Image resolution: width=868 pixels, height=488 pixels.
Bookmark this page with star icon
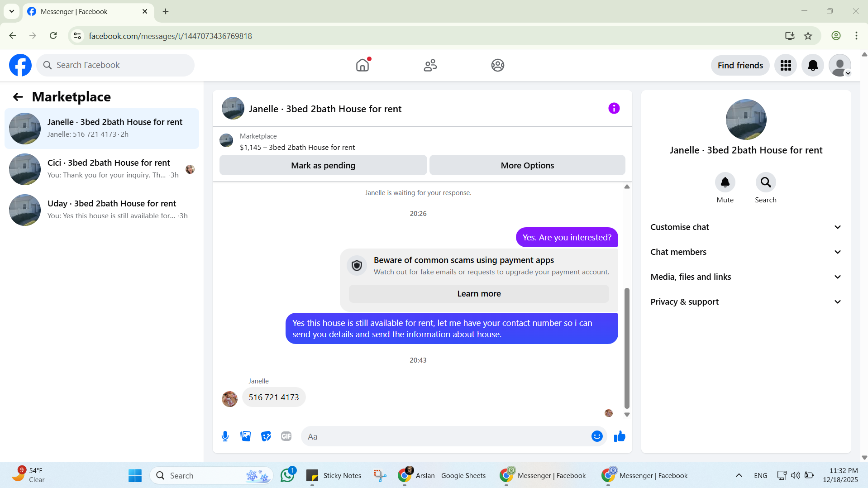(x=808, y=36)
